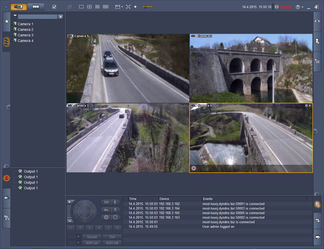Image resolution: width=324 pixels, height=249 pixels.
Task: Toggle the eye icon at top left
Action: [x=6, y=7]
